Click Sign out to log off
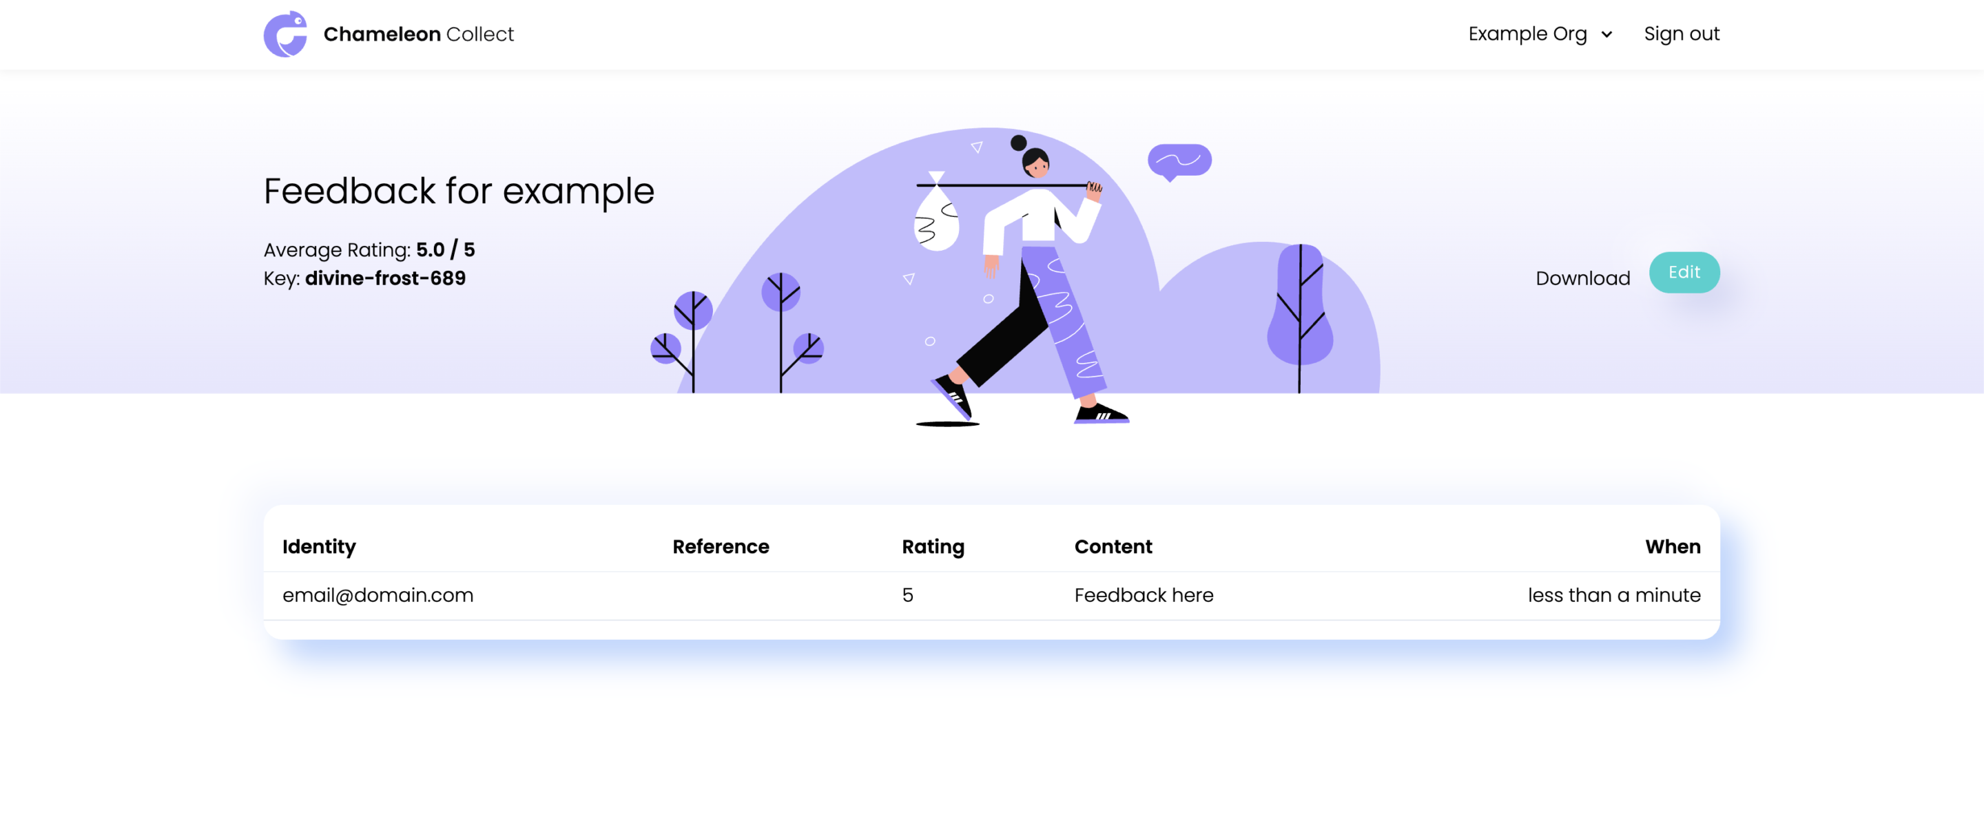Viewport: 1984px width, 830px height. (x=1680, y=33)
